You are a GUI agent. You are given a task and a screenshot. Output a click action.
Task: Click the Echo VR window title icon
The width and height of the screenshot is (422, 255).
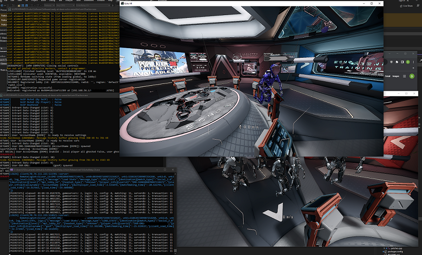122,4
